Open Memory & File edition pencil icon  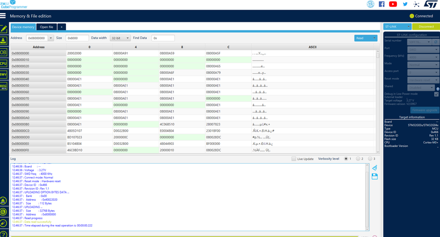(4, 29)
